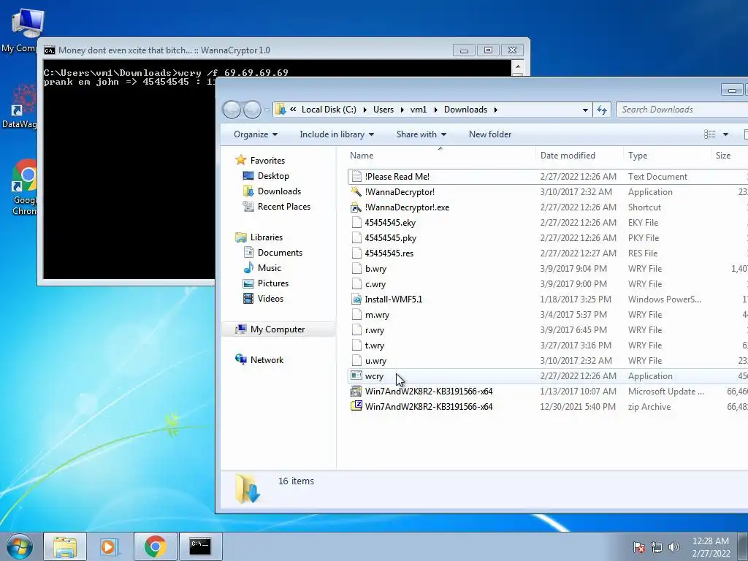
Task: Click the Music library icon
Action: click(x=248, y=267)
